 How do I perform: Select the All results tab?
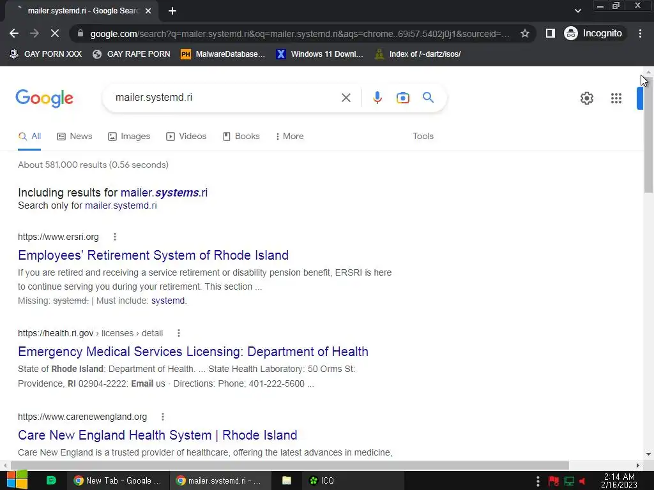29,137
